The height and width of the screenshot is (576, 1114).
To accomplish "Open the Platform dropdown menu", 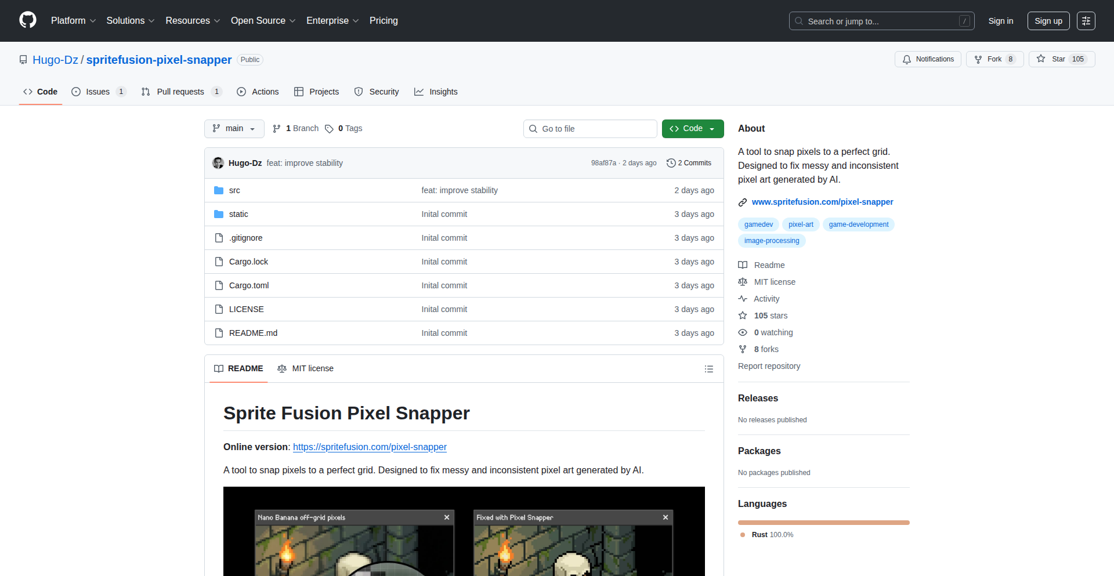I will tap(73, 21).
